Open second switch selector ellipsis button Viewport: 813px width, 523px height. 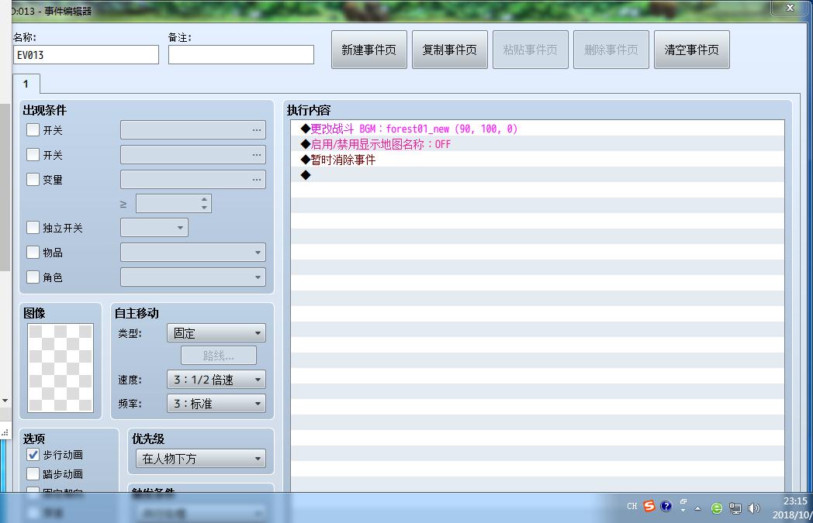click(257, 155)
